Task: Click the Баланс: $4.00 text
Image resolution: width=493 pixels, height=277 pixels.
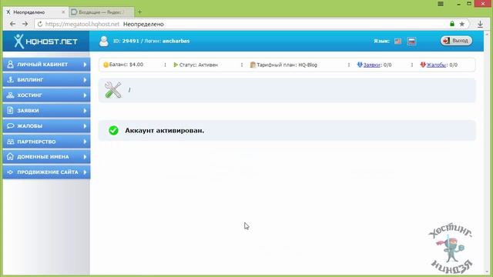Action: (126, 65)
